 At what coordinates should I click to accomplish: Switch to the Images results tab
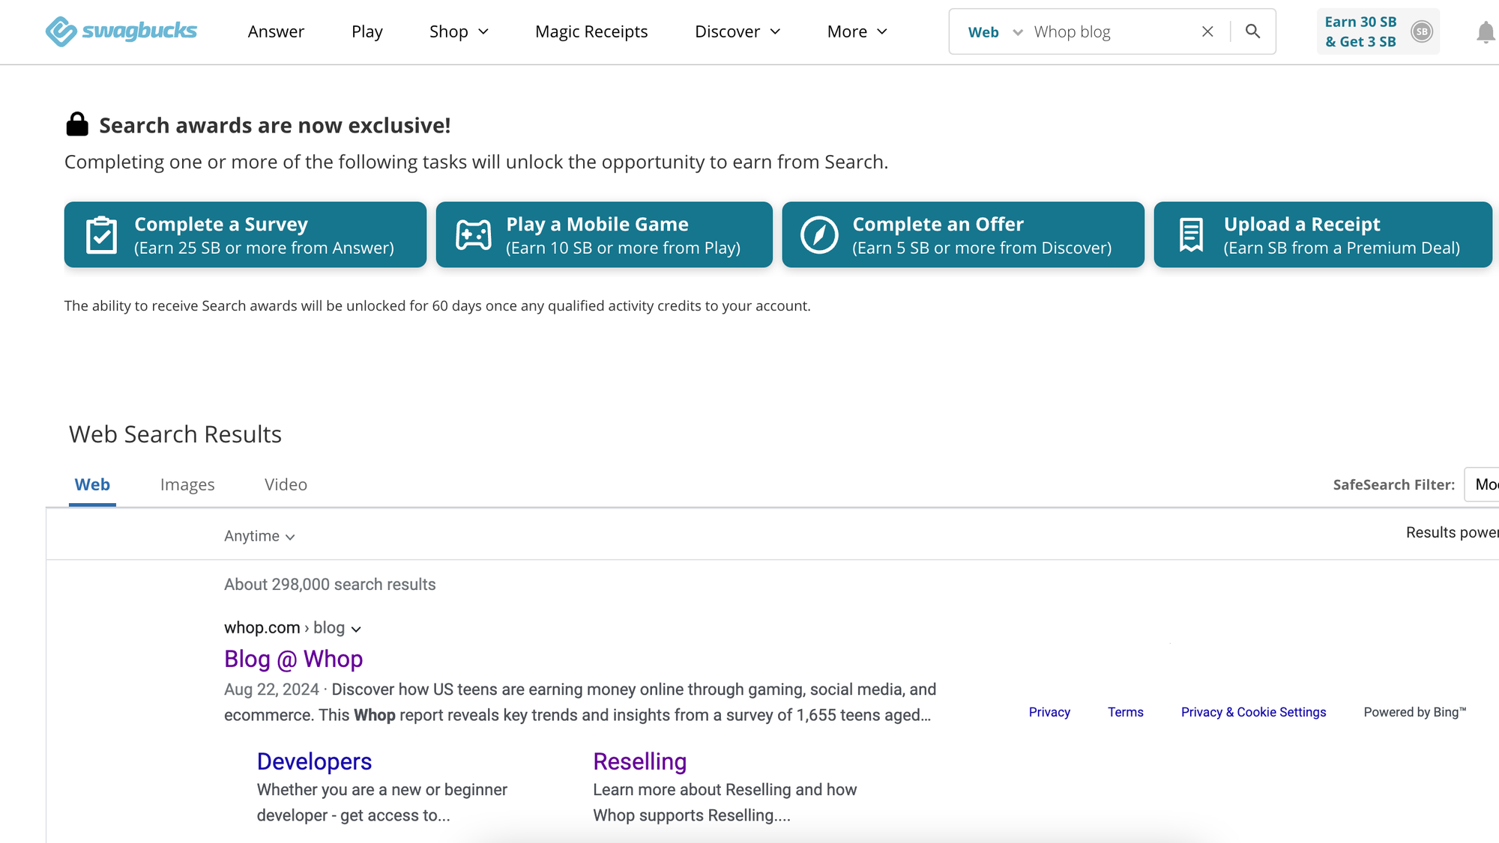[x=187, y=484]
